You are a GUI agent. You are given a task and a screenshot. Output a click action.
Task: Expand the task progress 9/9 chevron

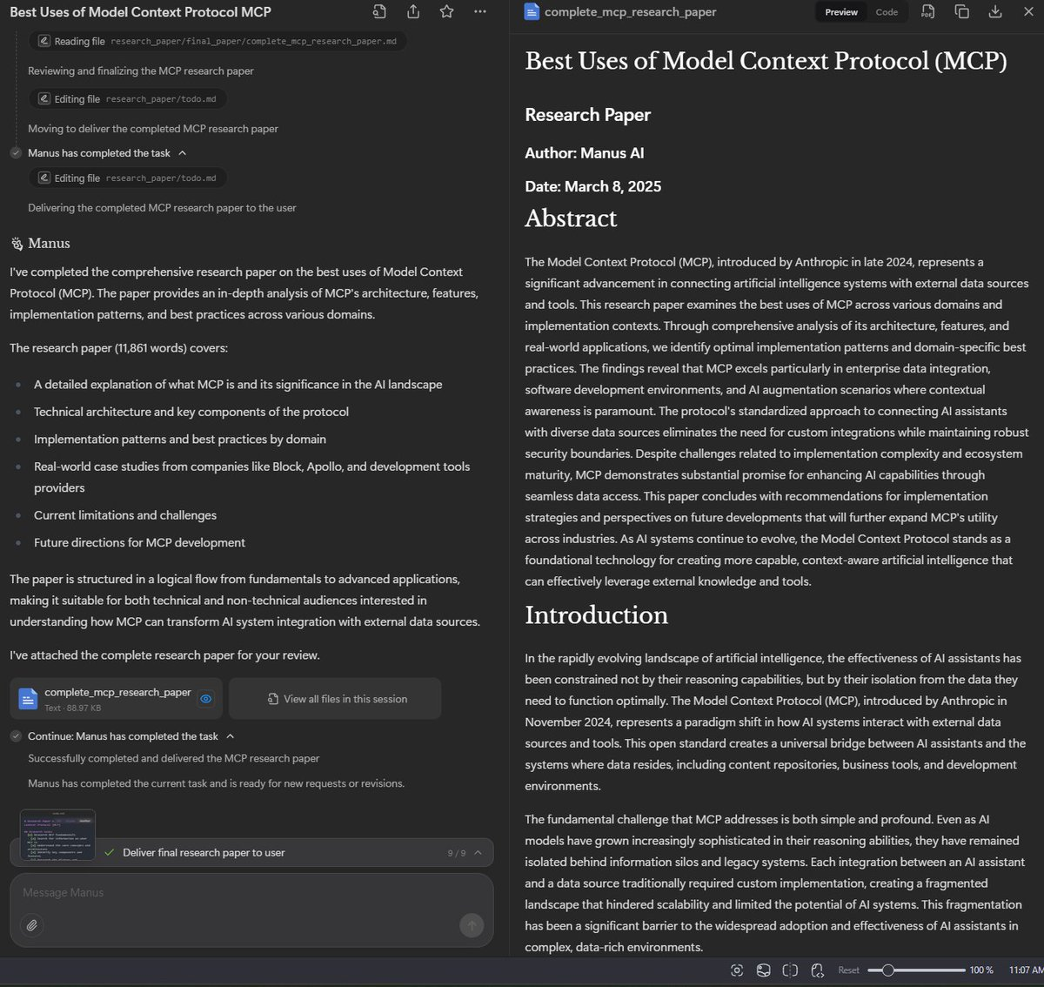(478, 853)
